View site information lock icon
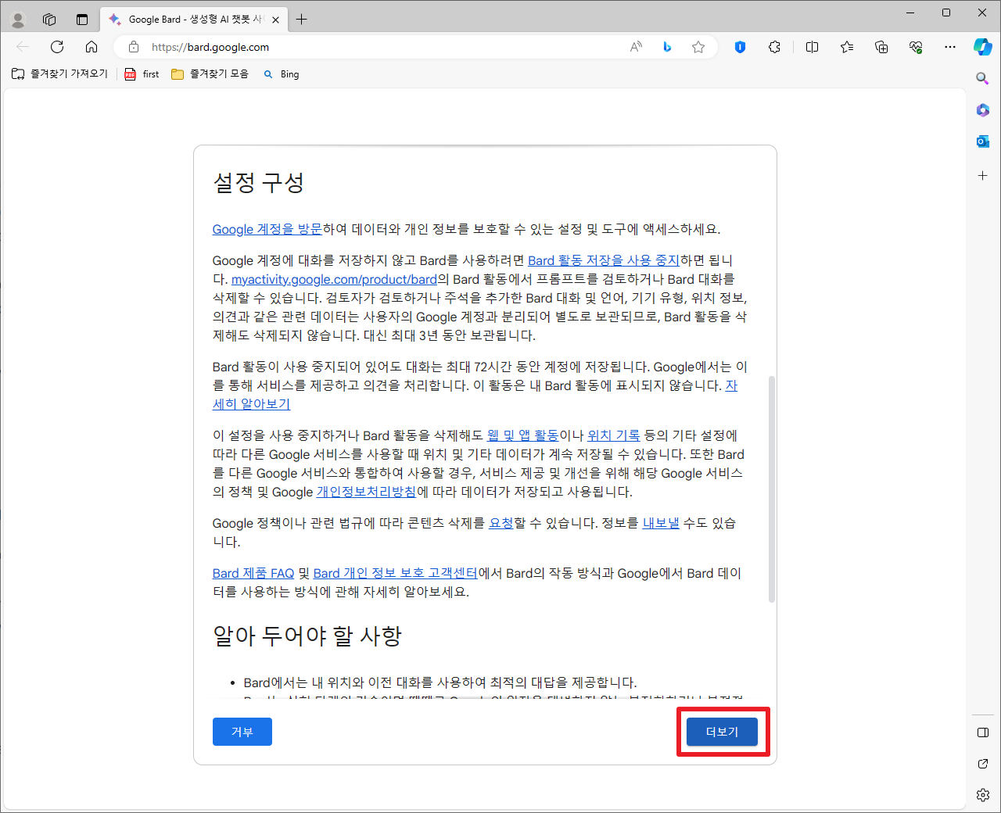This screenshot has height=813, width=1001. pos(134,47)
